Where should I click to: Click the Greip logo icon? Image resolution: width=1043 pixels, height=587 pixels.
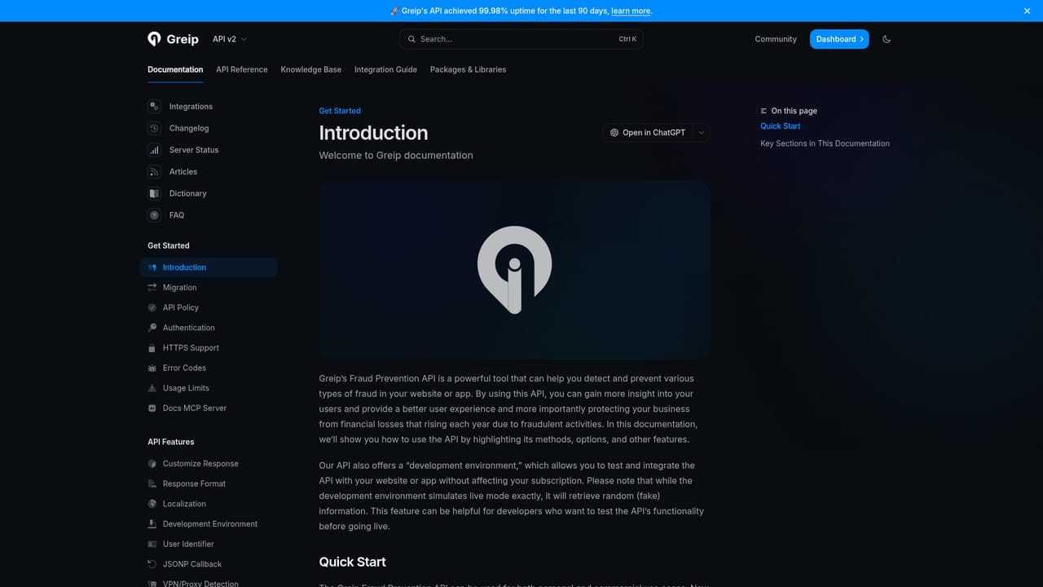154,39
